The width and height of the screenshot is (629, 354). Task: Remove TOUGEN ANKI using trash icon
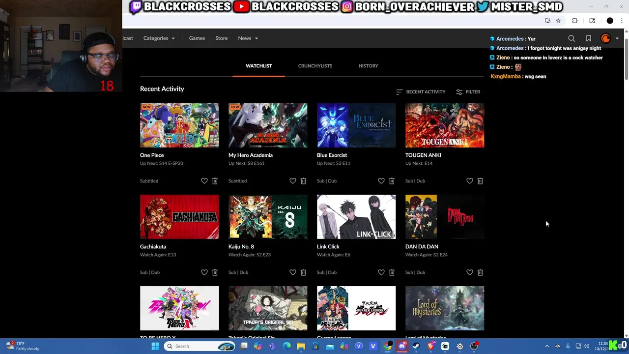coord(480,181)
